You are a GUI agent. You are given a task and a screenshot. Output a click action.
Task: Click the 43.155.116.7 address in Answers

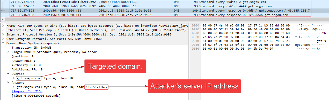click(97, 87)
